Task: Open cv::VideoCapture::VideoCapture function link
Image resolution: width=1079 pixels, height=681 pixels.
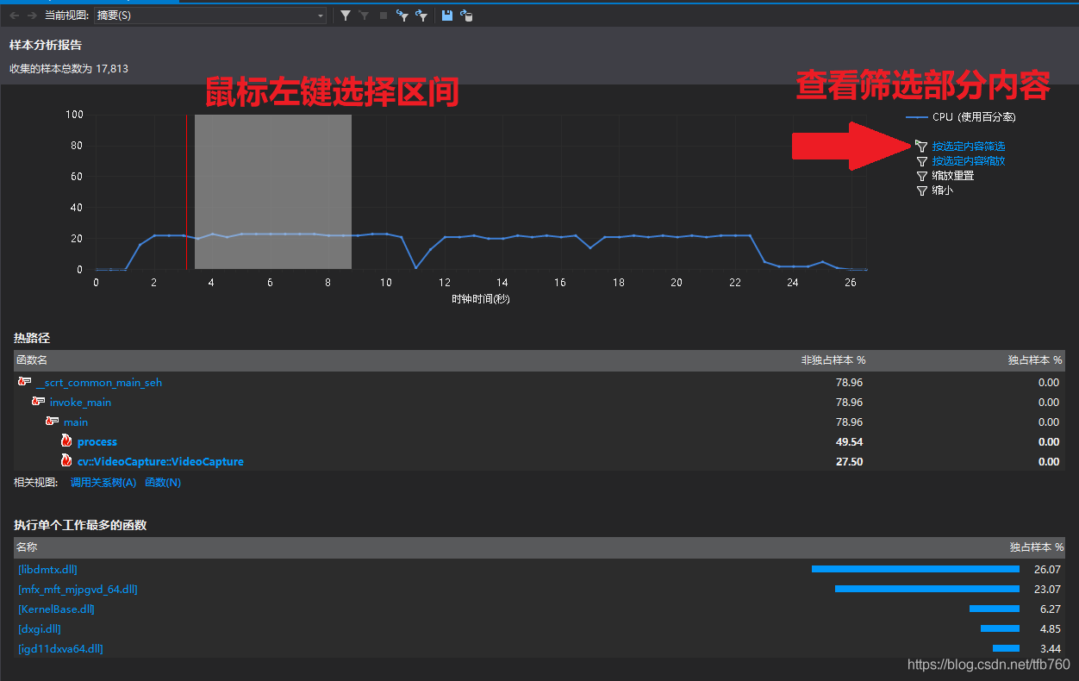Action: click(160, 462)
